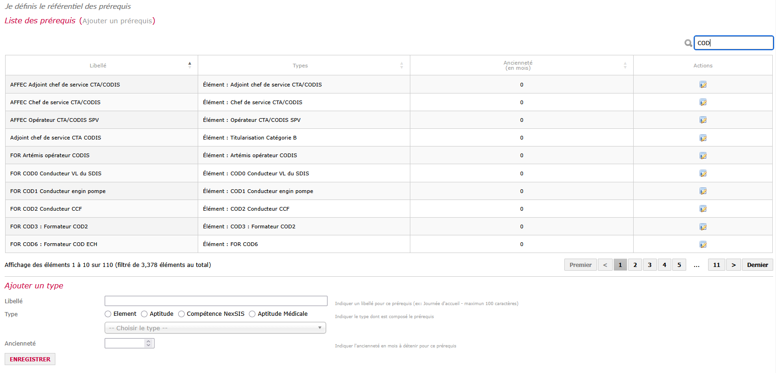Open the Ajouter un prérequis link
776x373 pixels.
(x=117, y=21)
